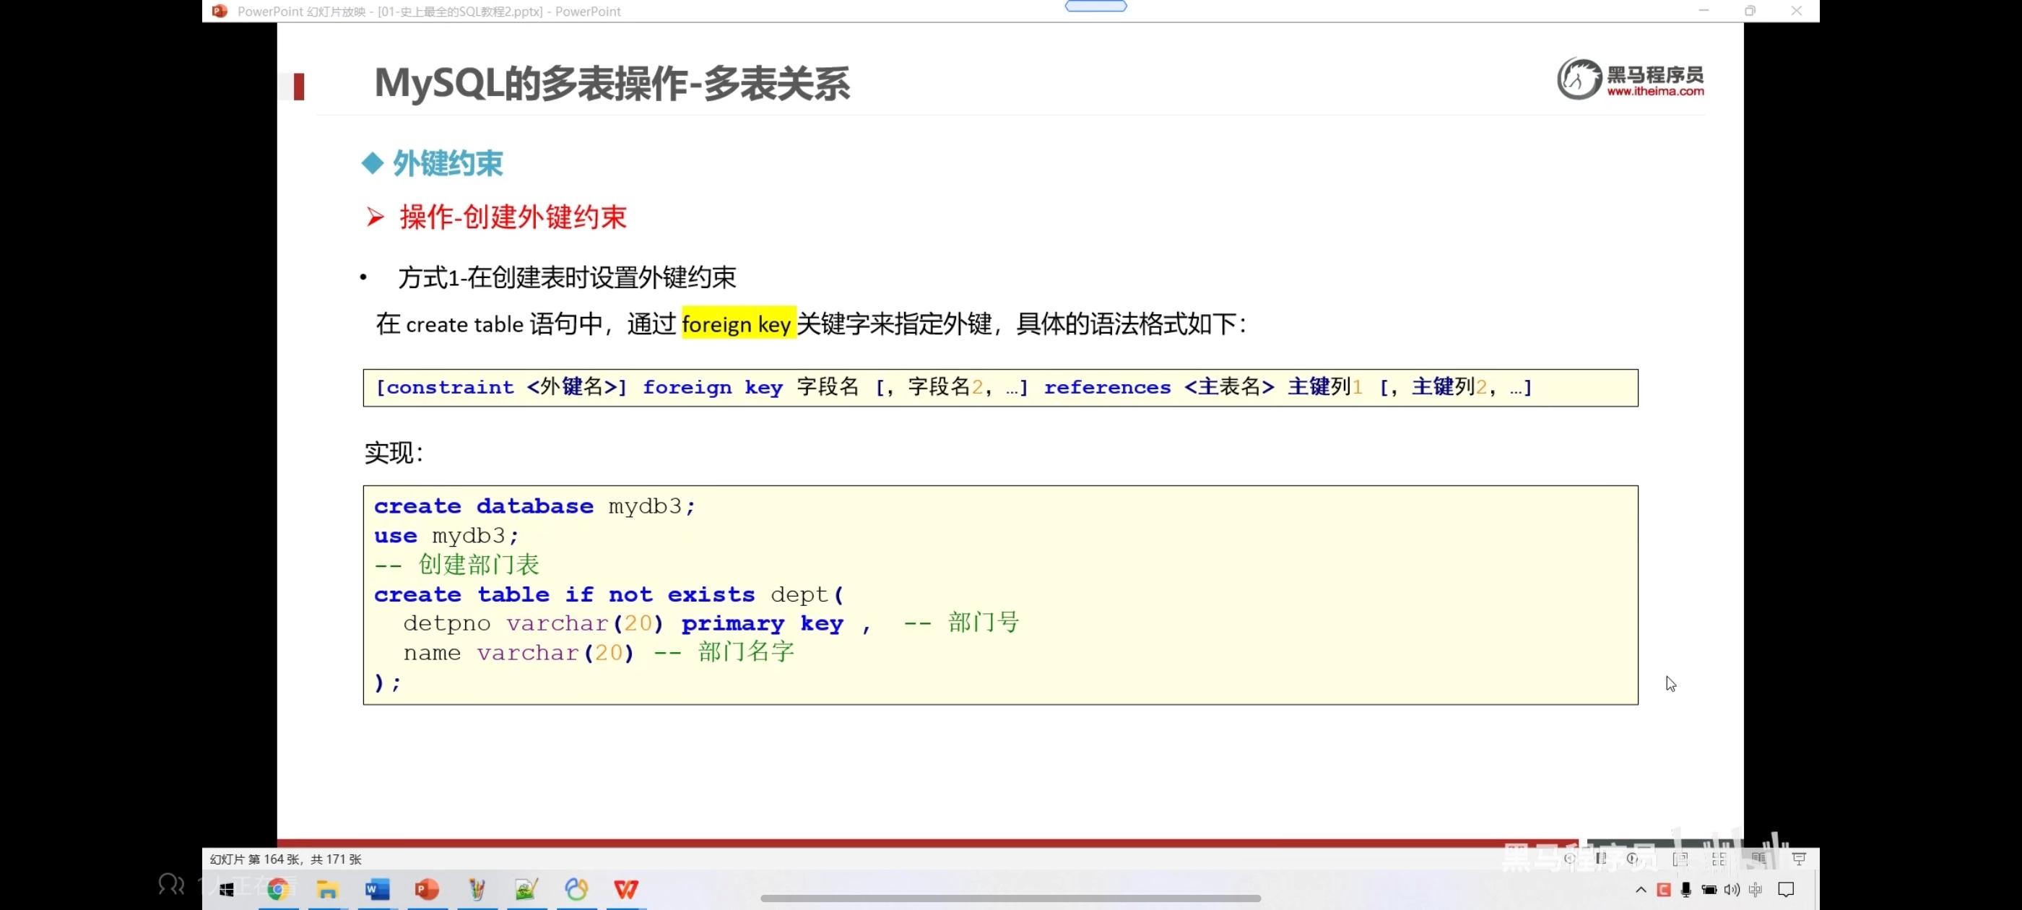Viewport: 2022px width, 910px height.
Task: Open Microsoft Word from the taskbar
Action: [x=377, y=889]
